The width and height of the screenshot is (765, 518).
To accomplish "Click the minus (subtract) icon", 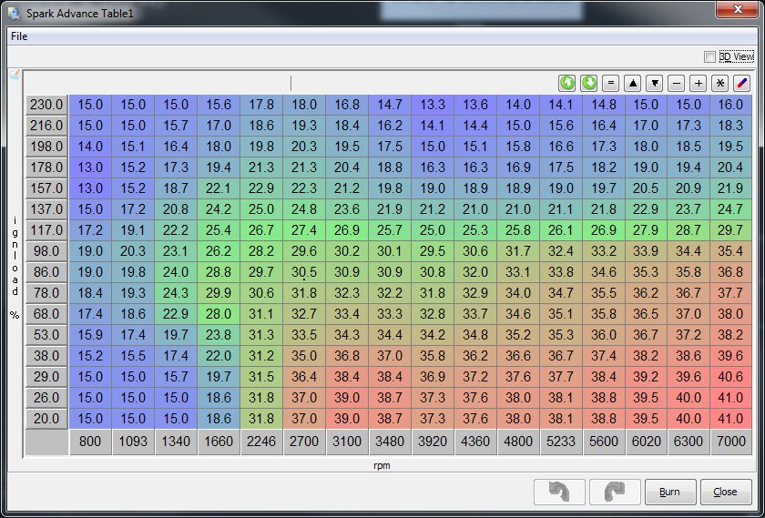I will point(677,83).
